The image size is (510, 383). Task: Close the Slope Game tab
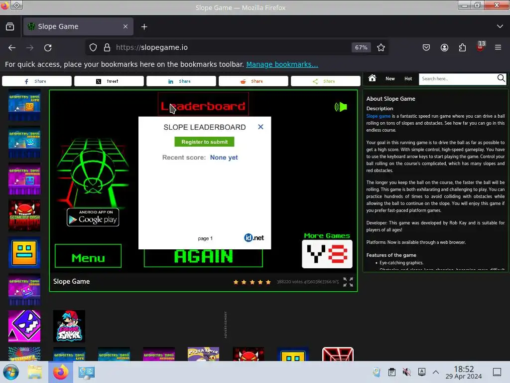[x=125, y=26]
